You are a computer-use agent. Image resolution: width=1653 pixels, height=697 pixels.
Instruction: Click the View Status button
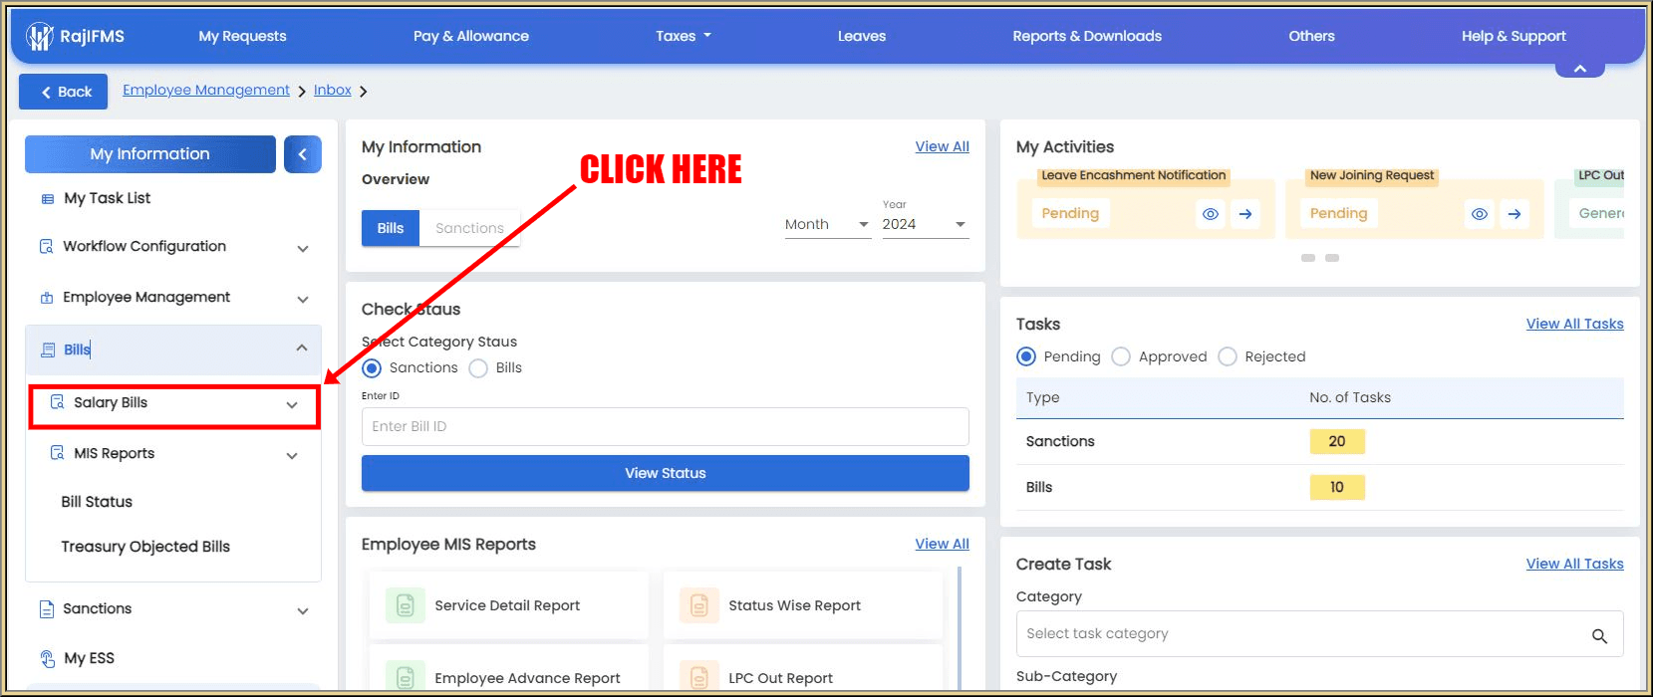pyautogui.click(x=666, y=473)
